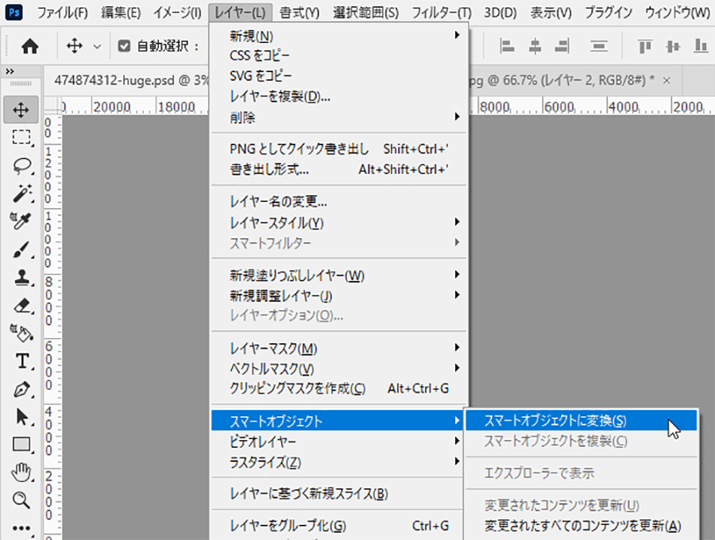The image size is (715, 540).
Task: Choose レイヤーをグループ化(G)
Action: pyautogui.click(x=338, y=526)
